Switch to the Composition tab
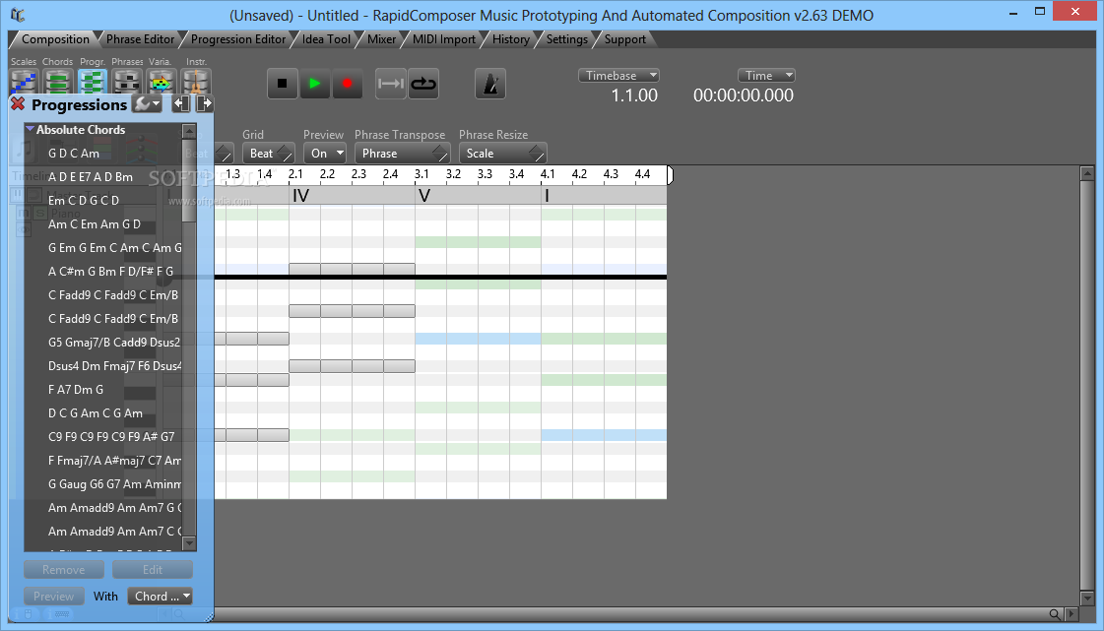The image size is (1104, 631). coord(55,39)
